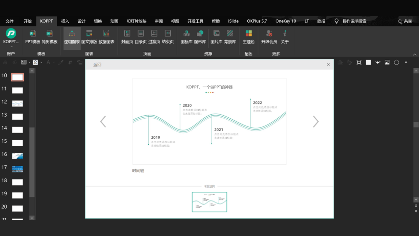419x236 pixels.
Task: Expand the KOPPT account dropdown arrow
Action: [x=11, y=47]
